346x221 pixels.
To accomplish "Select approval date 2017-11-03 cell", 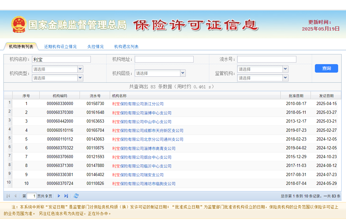I will (296, 166).
